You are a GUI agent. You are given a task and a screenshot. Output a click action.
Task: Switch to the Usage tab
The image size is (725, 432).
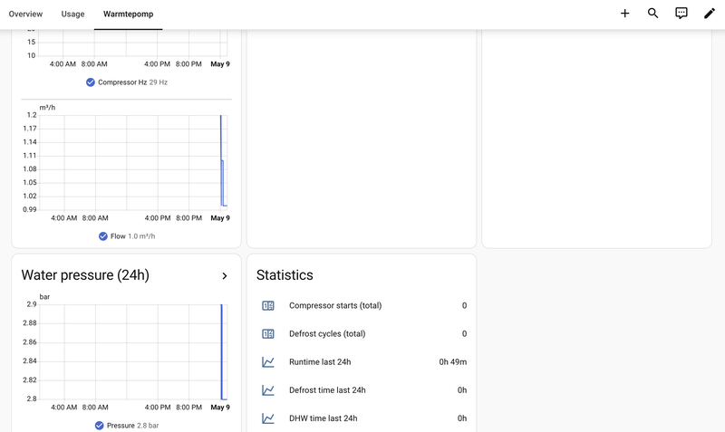point(72,14)
